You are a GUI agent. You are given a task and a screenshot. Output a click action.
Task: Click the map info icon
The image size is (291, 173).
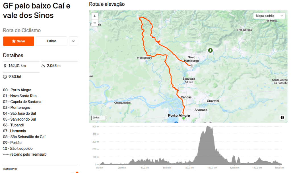[282, 118]
